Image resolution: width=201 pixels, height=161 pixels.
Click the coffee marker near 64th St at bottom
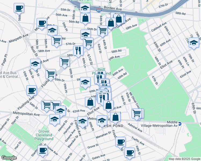[x=130, y=152]
